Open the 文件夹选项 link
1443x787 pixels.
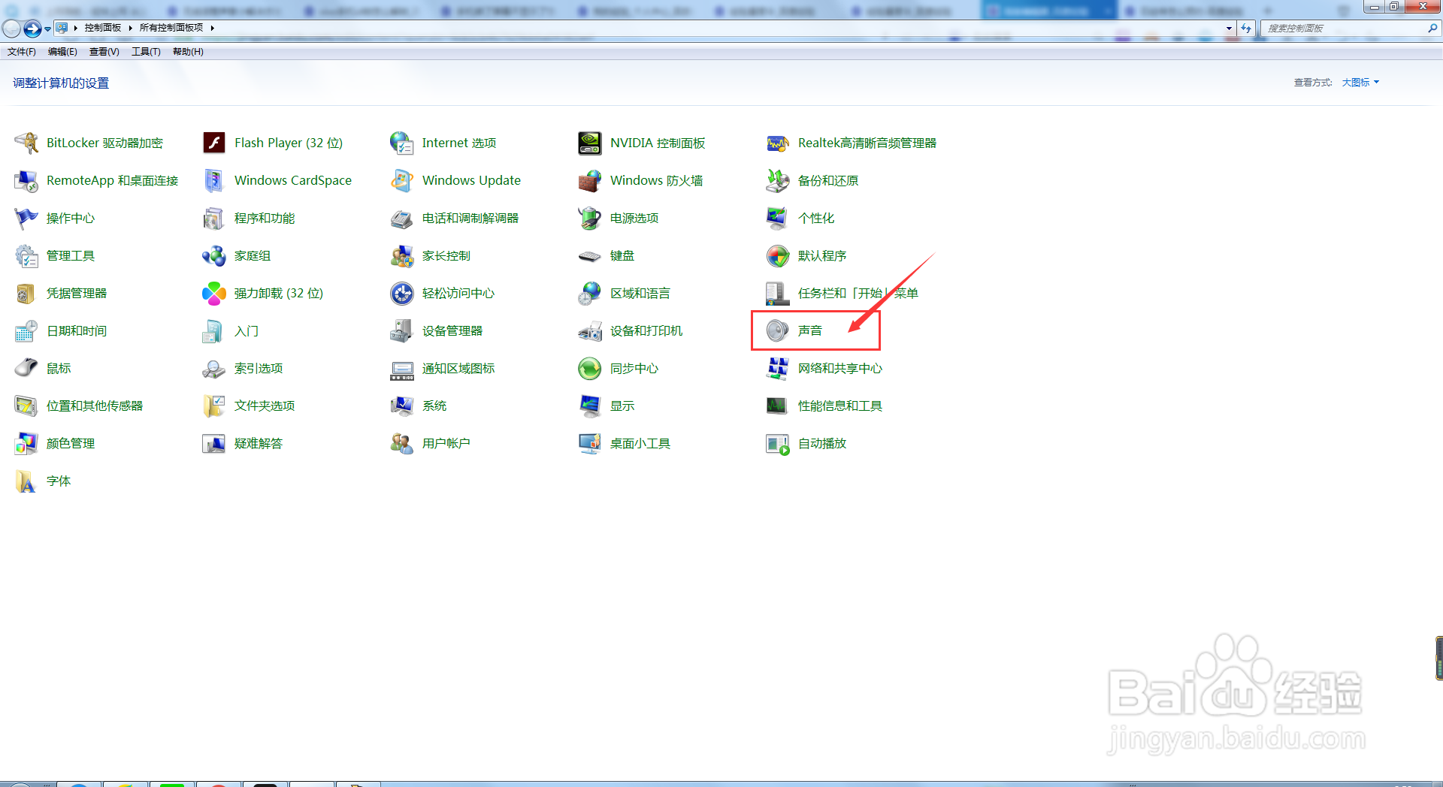pyautogui.click(x=265, y=406)
